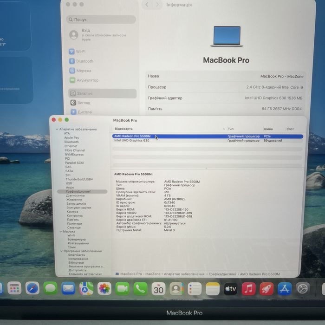Click the Слот column header
This screenshot has height=325, width=325.
[x=290, y=129]
